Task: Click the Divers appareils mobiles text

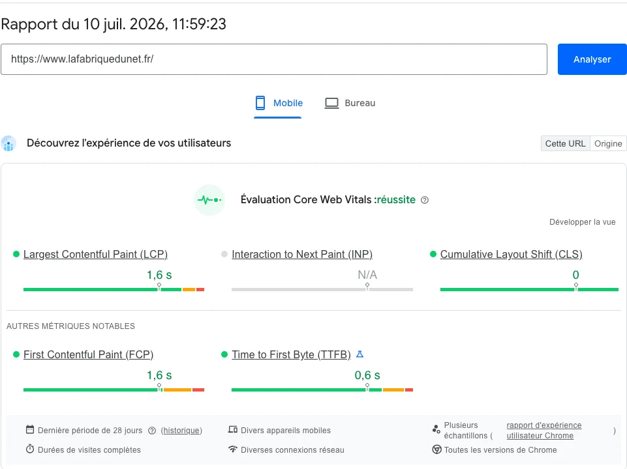Action: tap(286, 431)
